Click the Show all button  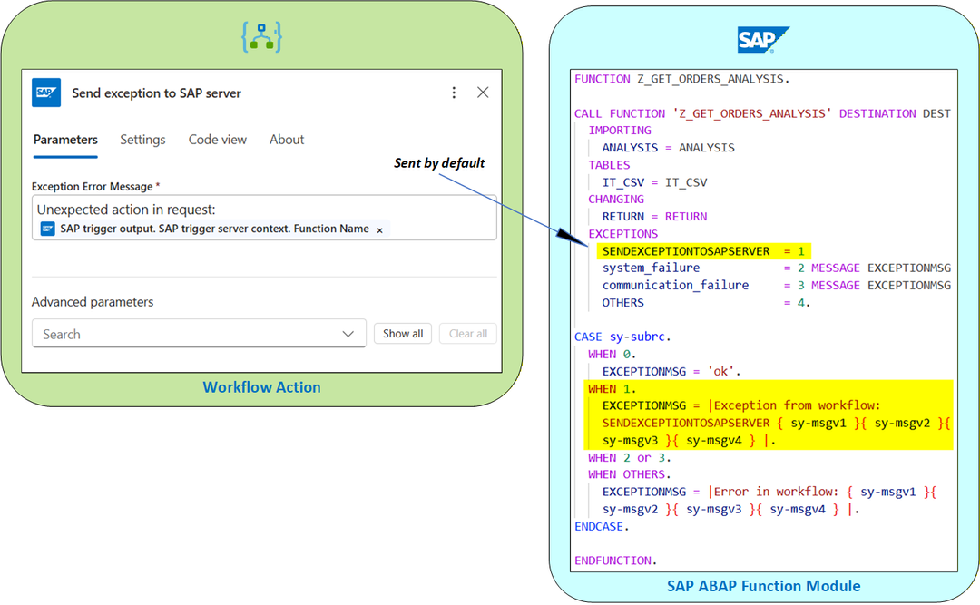coord(403,334)
